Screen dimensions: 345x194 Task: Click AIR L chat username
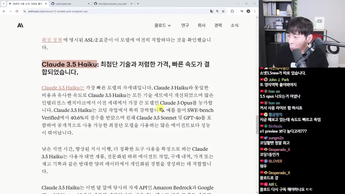pos(273,185)
